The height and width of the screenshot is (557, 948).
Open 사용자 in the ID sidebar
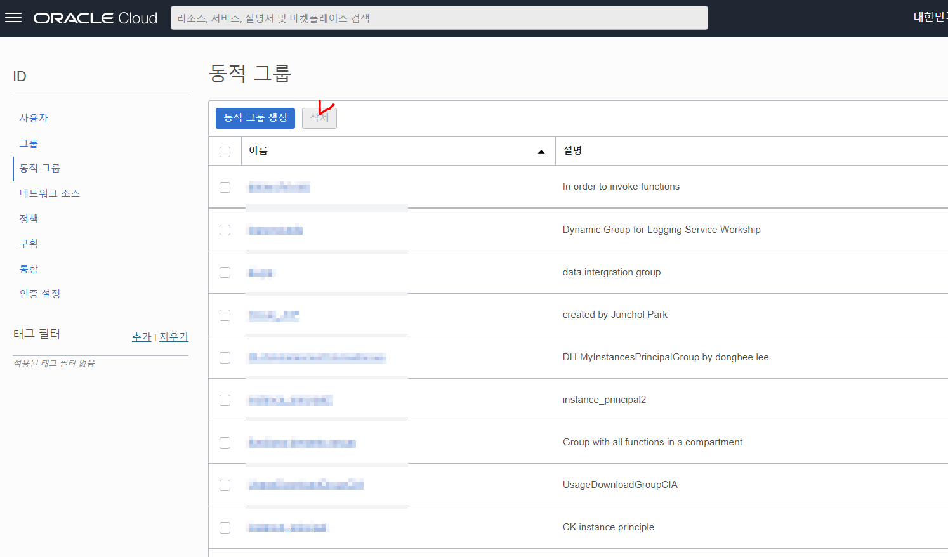pos(34,118)
